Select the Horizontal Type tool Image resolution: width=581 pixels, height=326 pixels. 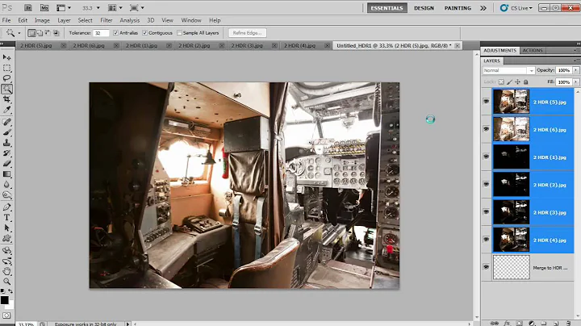tap(6, 217)
